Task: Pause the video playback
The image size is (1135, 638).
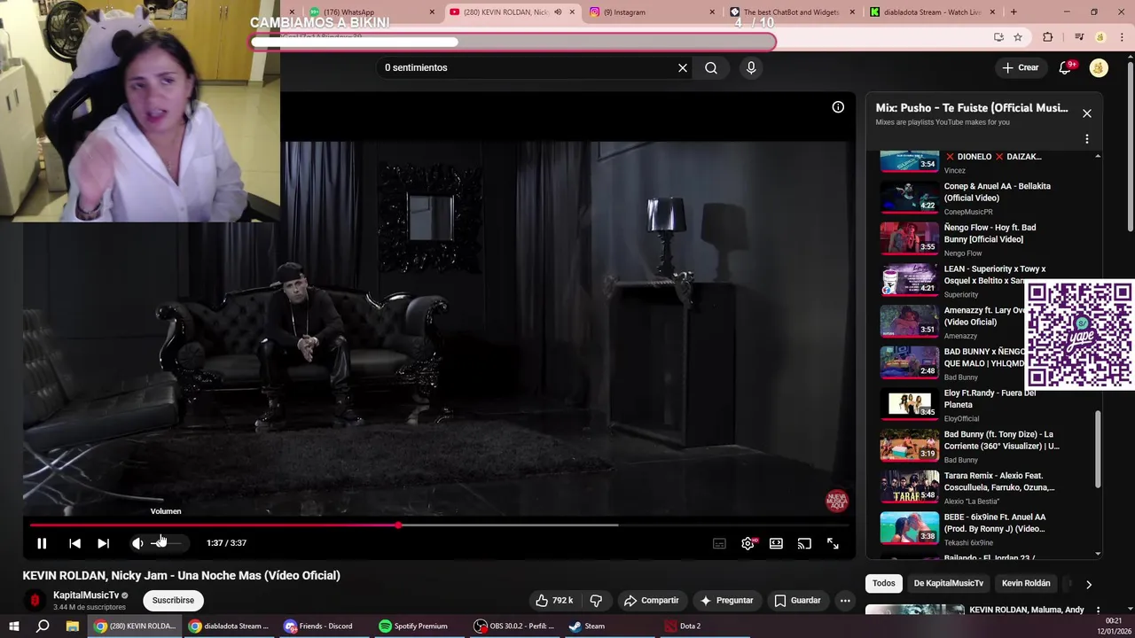Action: pyautogui.click(x=42, y=543)
